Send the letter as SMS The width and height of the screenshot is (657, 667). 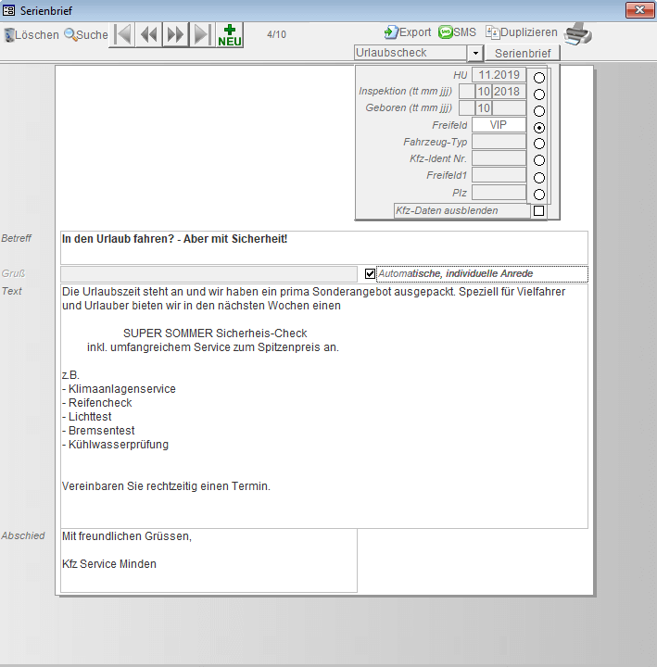446,32
